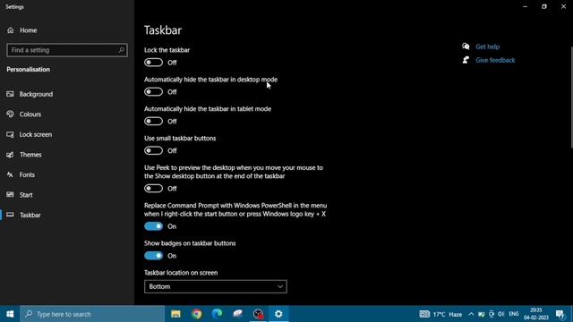Screen dimensions: 573x322
Task: Toggle the Lock the taskbar switch
Action: pos(153,63)
